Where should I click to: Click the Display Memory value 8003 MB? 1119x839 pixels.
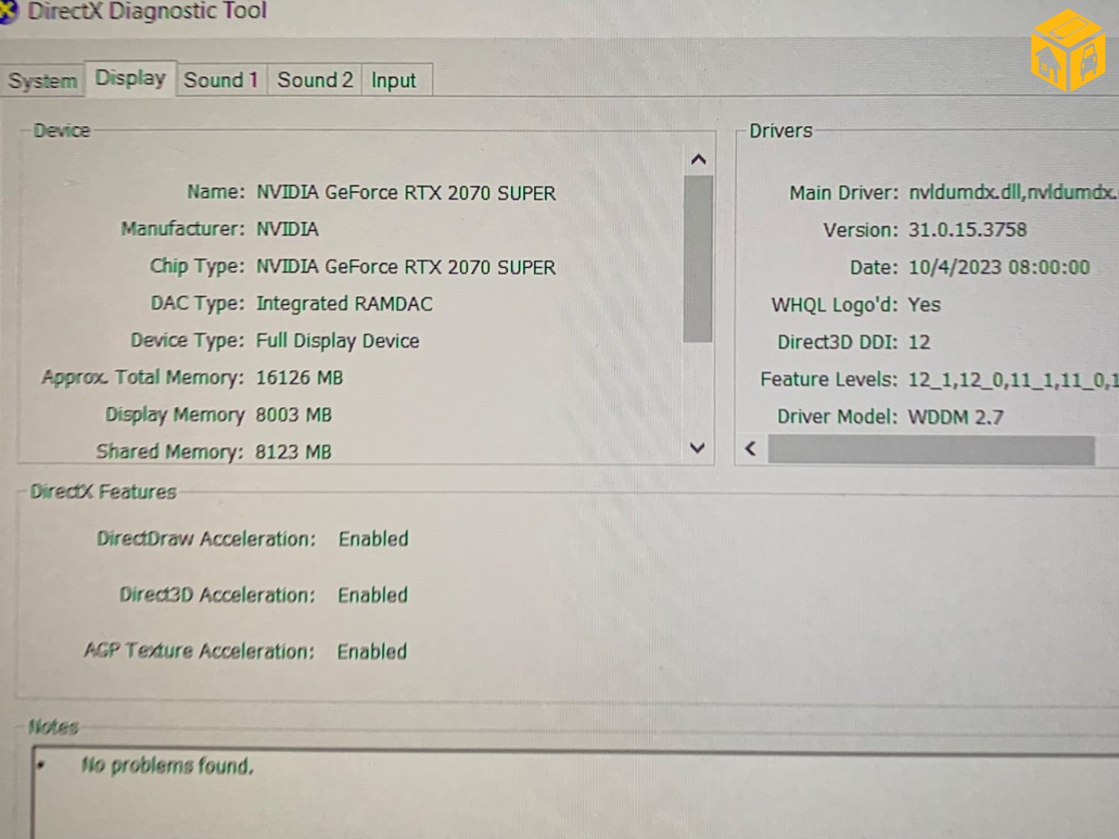point(293,415)
